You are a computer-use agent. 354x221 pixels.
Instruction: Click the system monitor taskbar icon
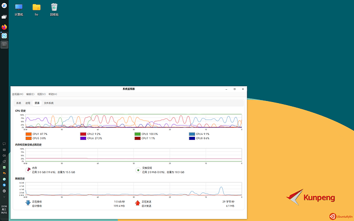(x=4, y=45)
